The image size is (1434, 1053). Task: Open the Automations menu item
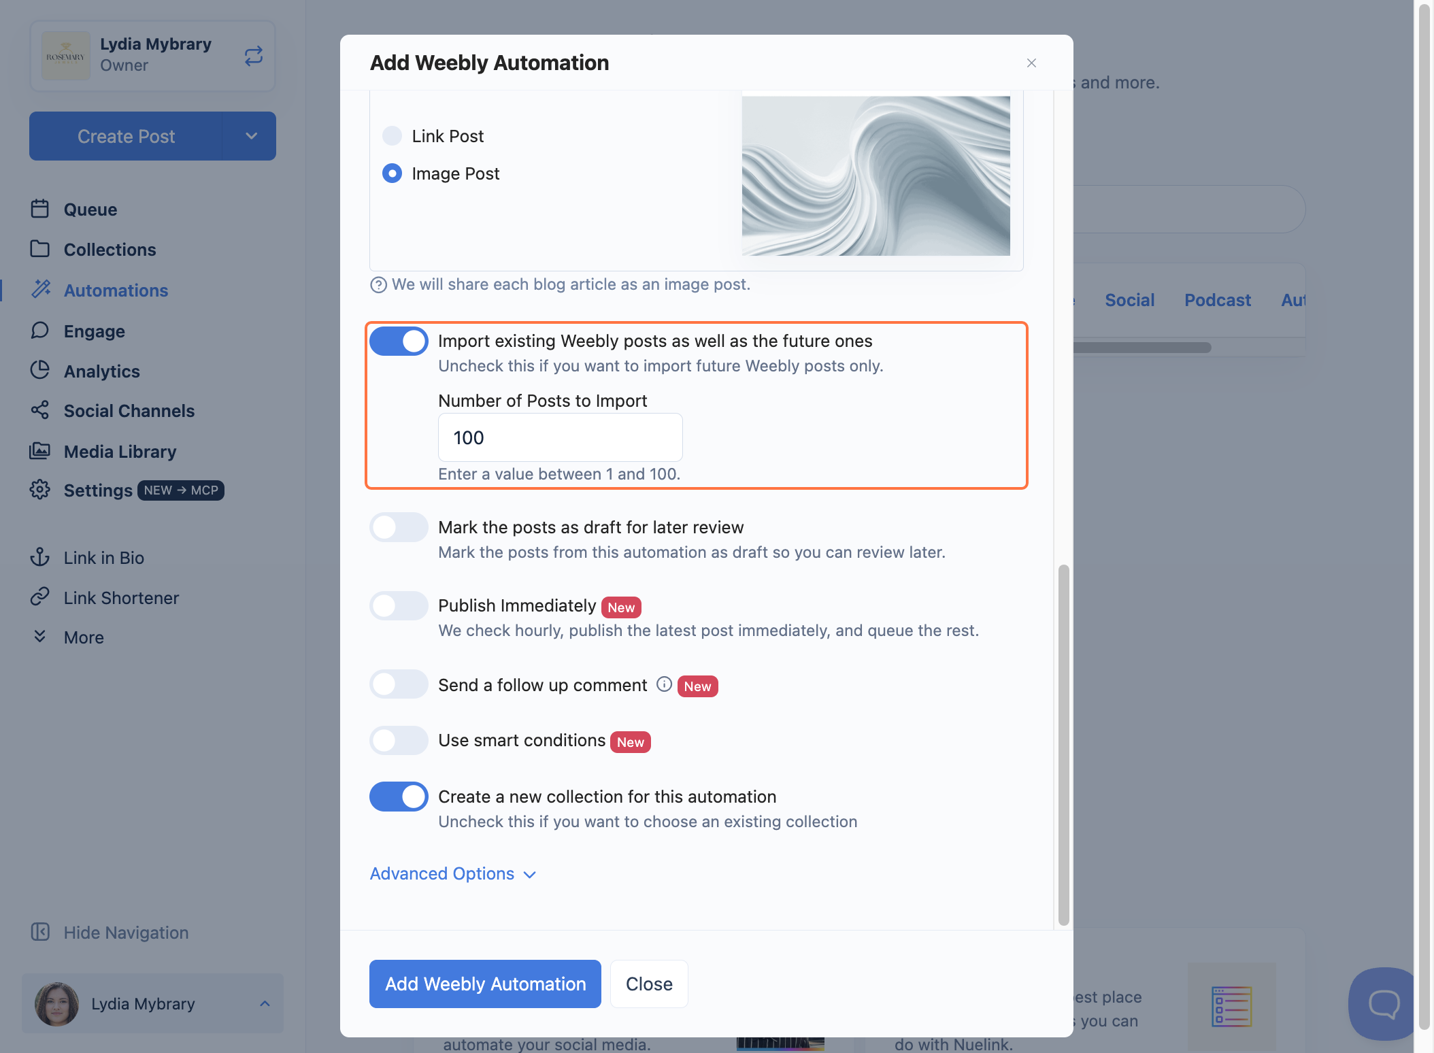click(116, 290)
